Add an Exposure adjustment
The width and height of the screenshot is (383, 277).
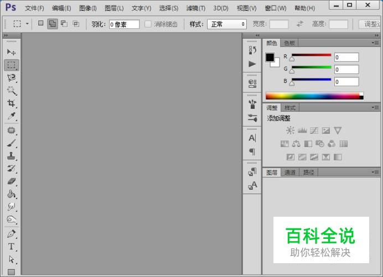click(326, 130)
